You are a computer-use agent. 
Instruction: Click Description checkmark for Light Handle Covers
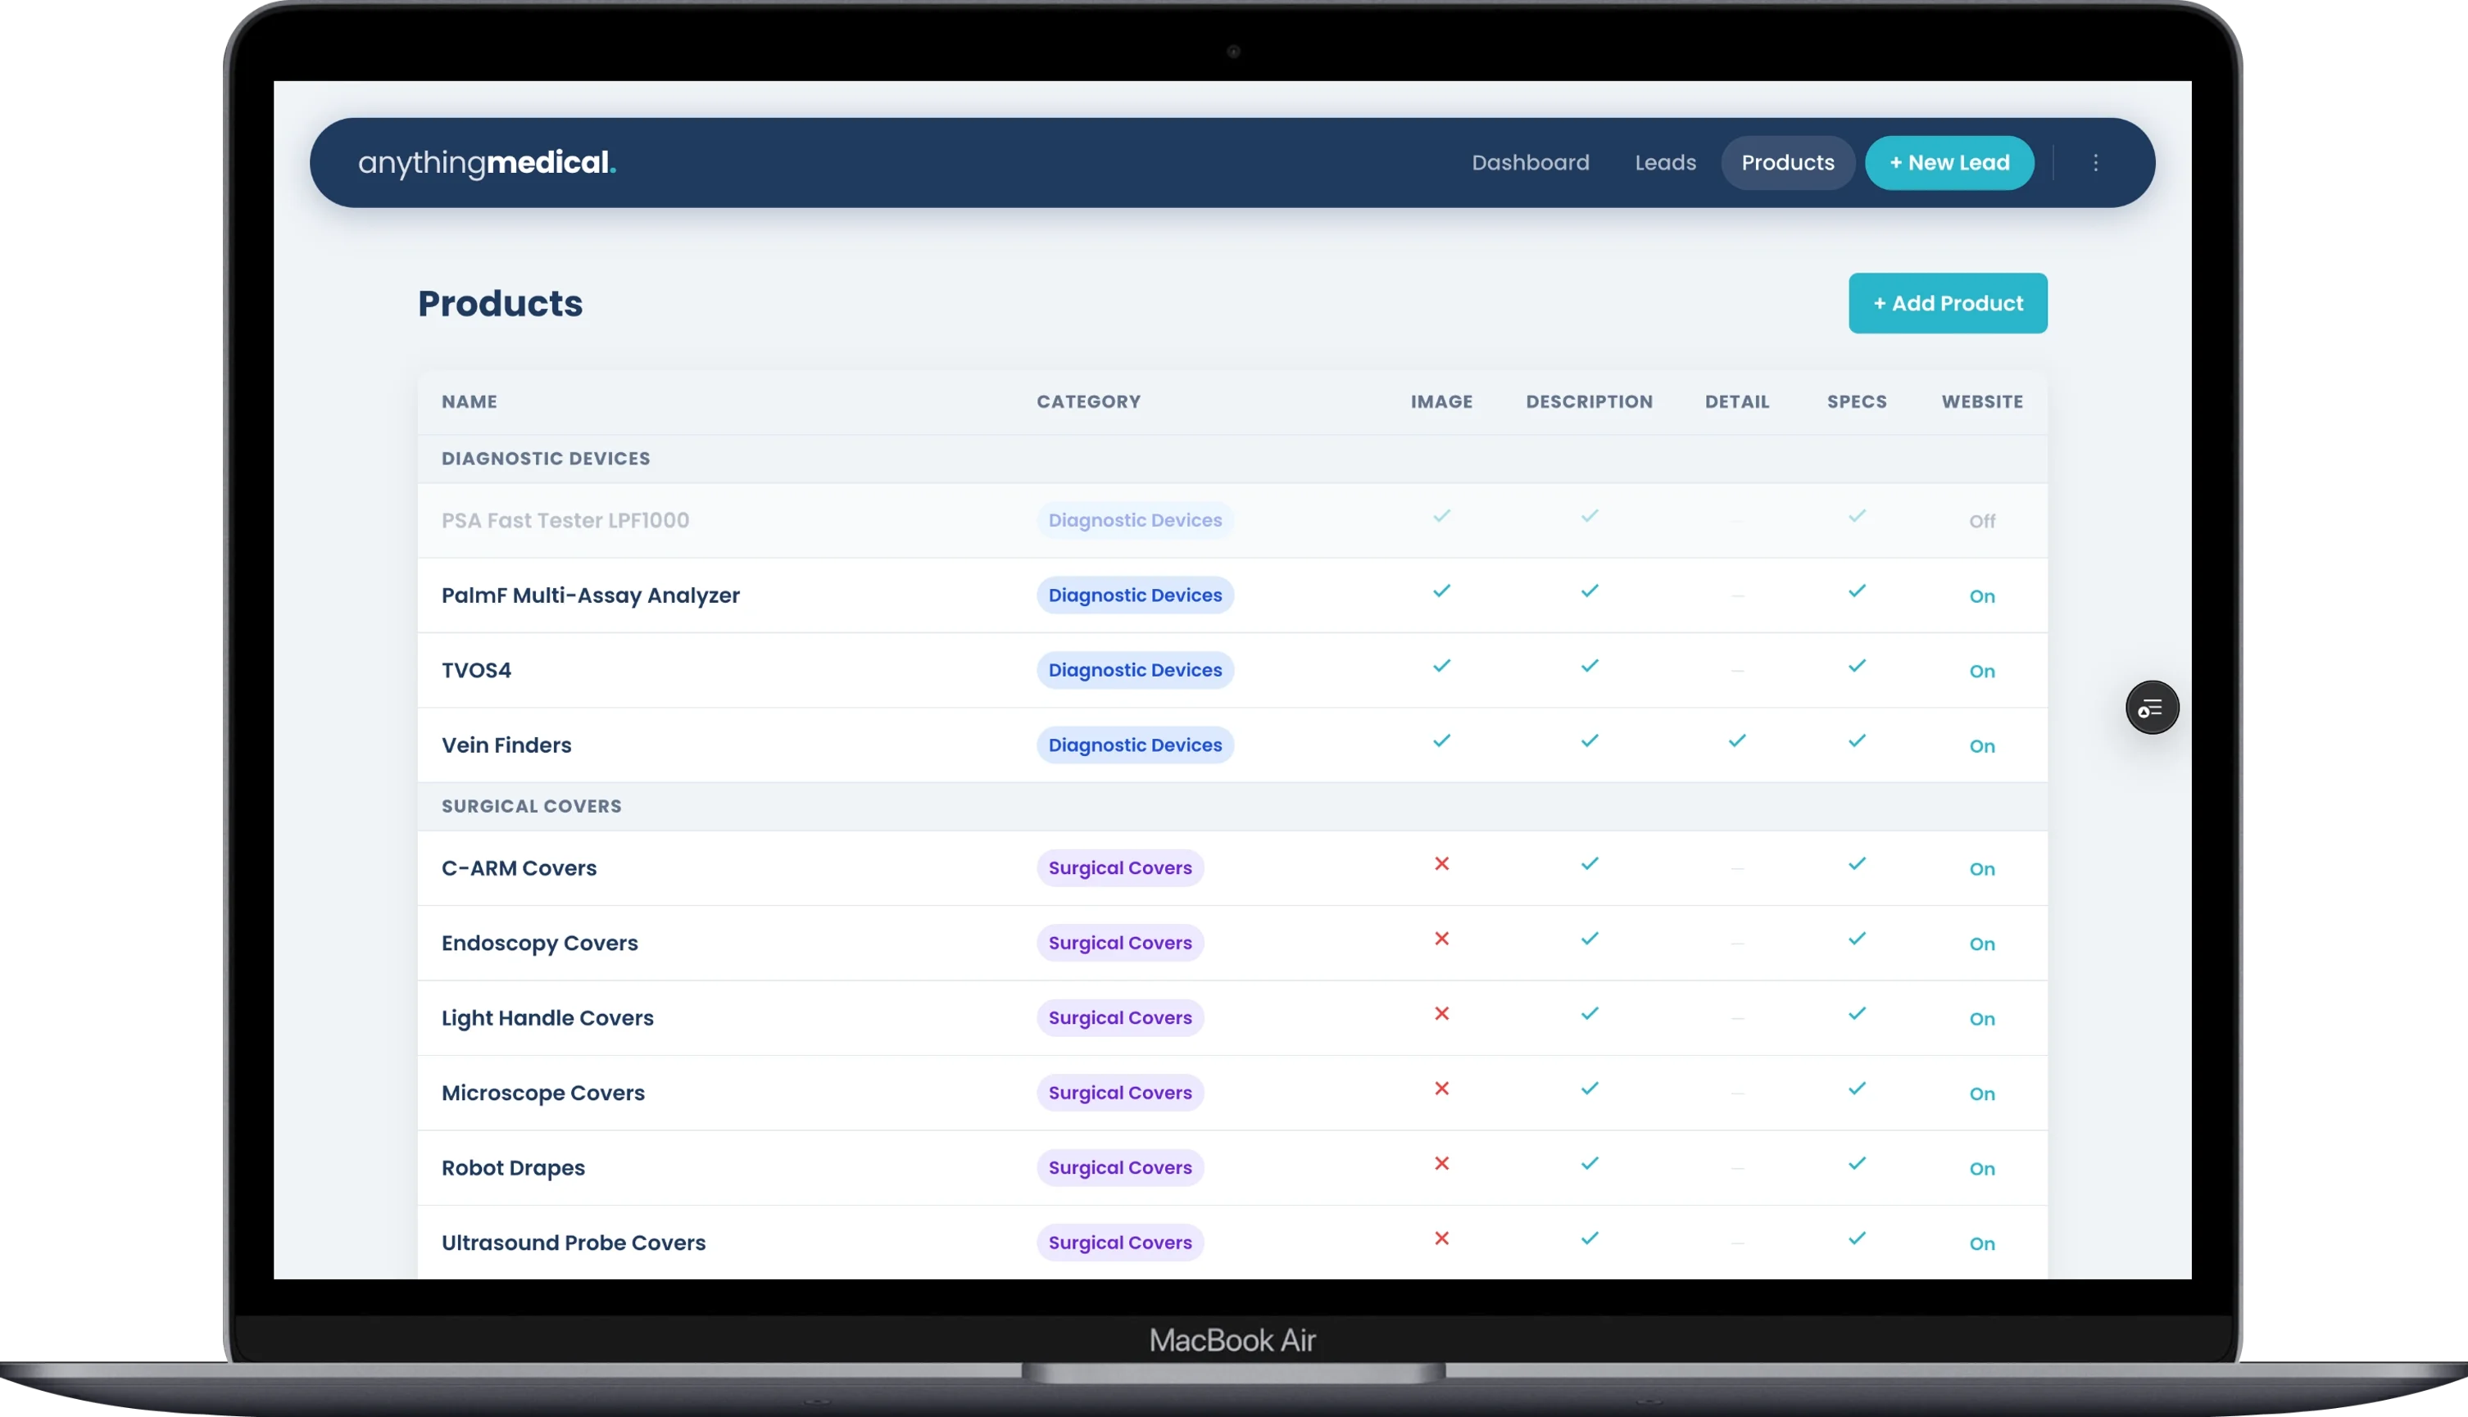tap(1590, 1013)
